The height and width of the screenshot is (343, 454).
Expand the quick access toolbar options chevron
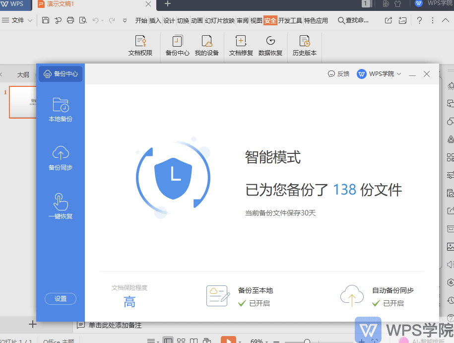[x=125, y=20]
